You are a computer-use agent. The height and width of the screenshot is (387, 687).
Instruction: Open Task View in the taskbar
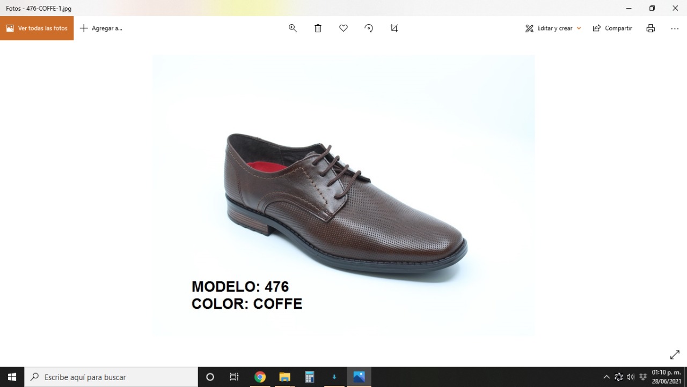(x=235, y=377)
